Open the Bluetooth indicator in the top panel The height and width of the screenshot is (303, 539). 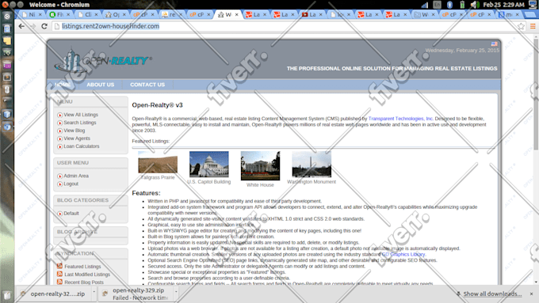pyautogui.click(x=449, y=5)
